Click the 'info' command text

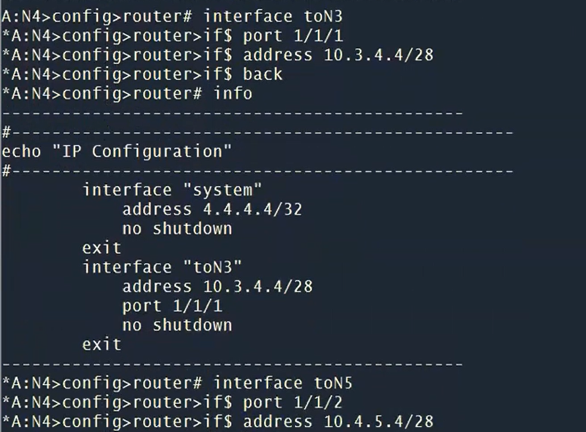coord(233,94)
